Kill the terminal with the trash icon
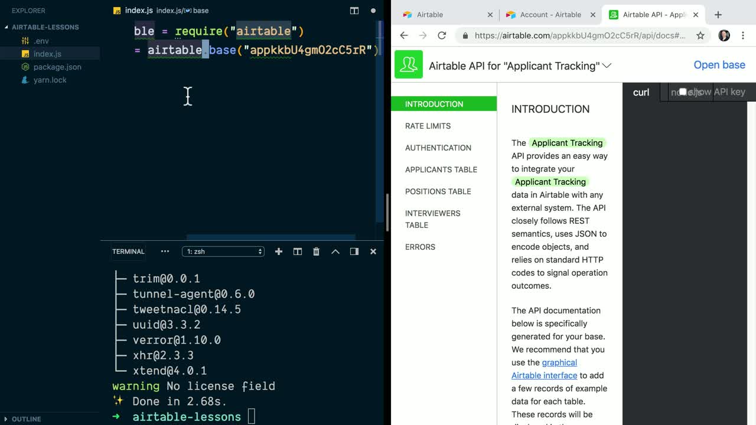 [316, 251]
